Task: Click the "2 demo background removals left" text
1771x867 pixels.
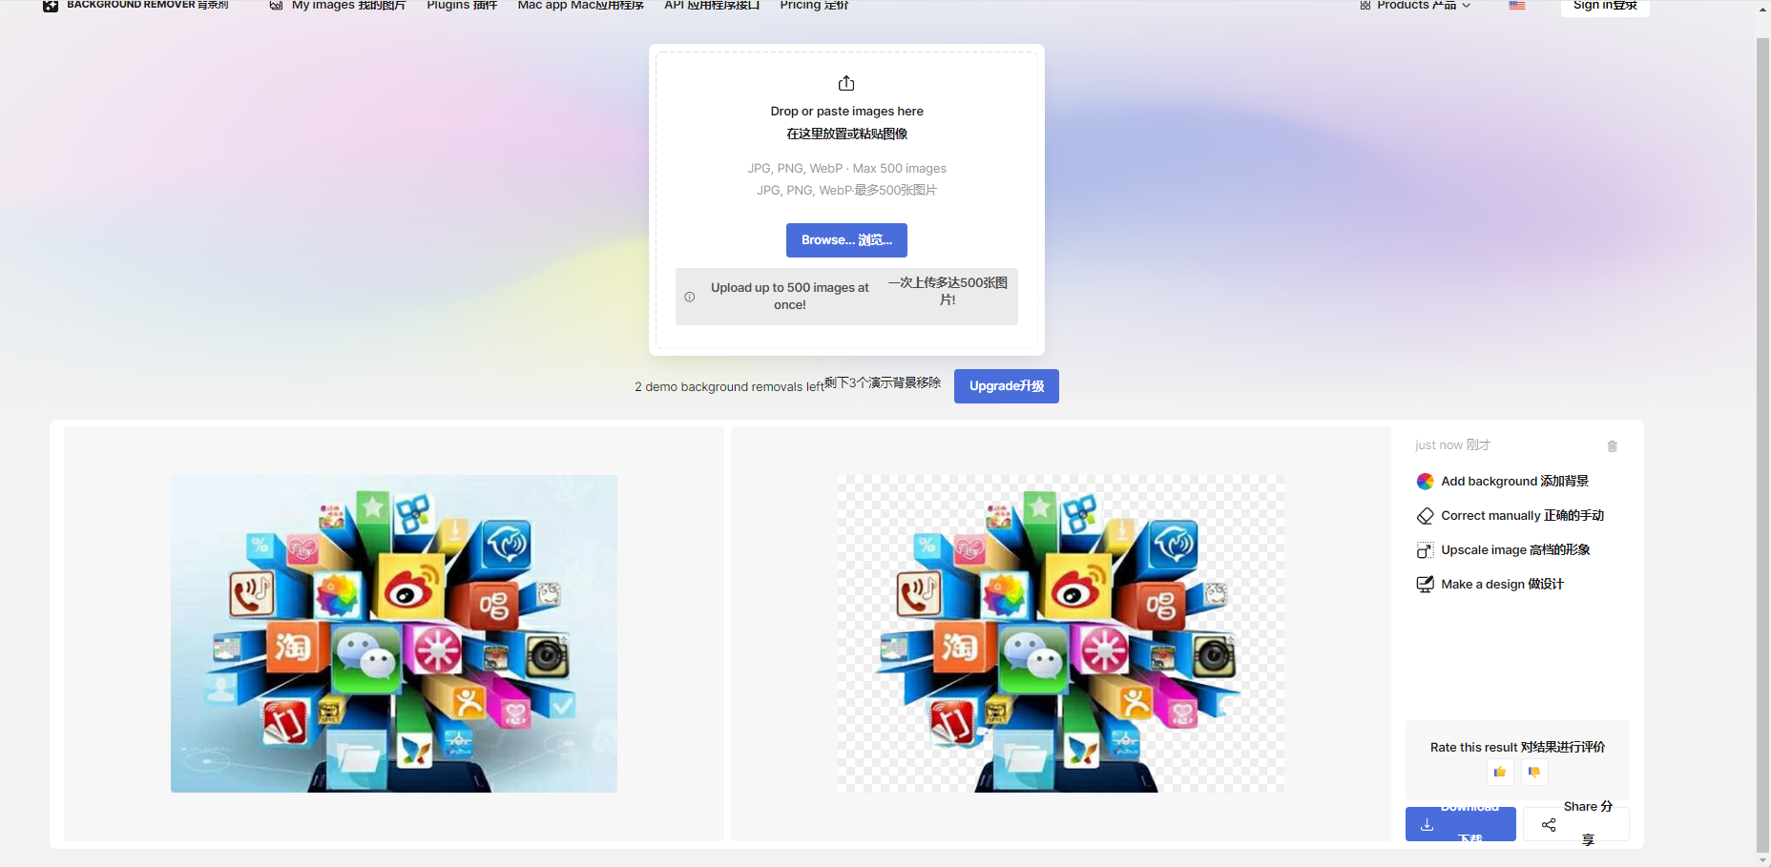Action: (x=729, y=387)
